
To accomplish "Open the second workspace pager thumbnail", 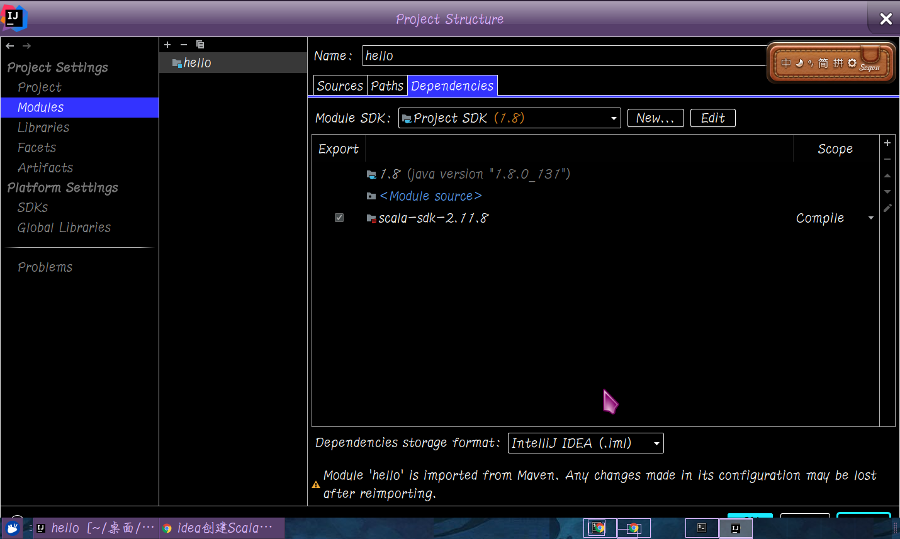I will [x=634, y=528].
